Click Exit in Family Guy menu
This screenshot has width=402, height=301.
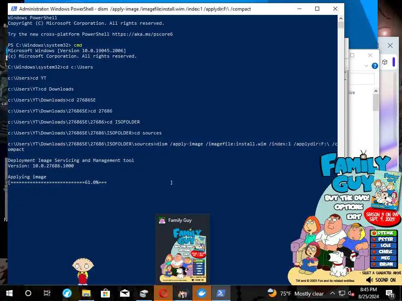pos(354,217)
